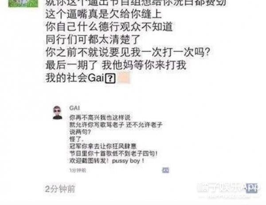Click the line ending 见我一次打一次吗?
Image resolution: width=266 pixels, height=205 pixels.
pos(128,52)
